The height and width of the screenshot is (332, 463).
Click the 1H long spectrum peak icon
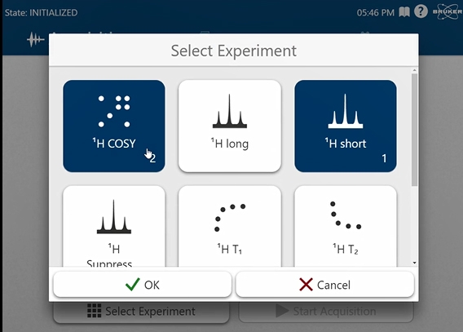point(230,111)
